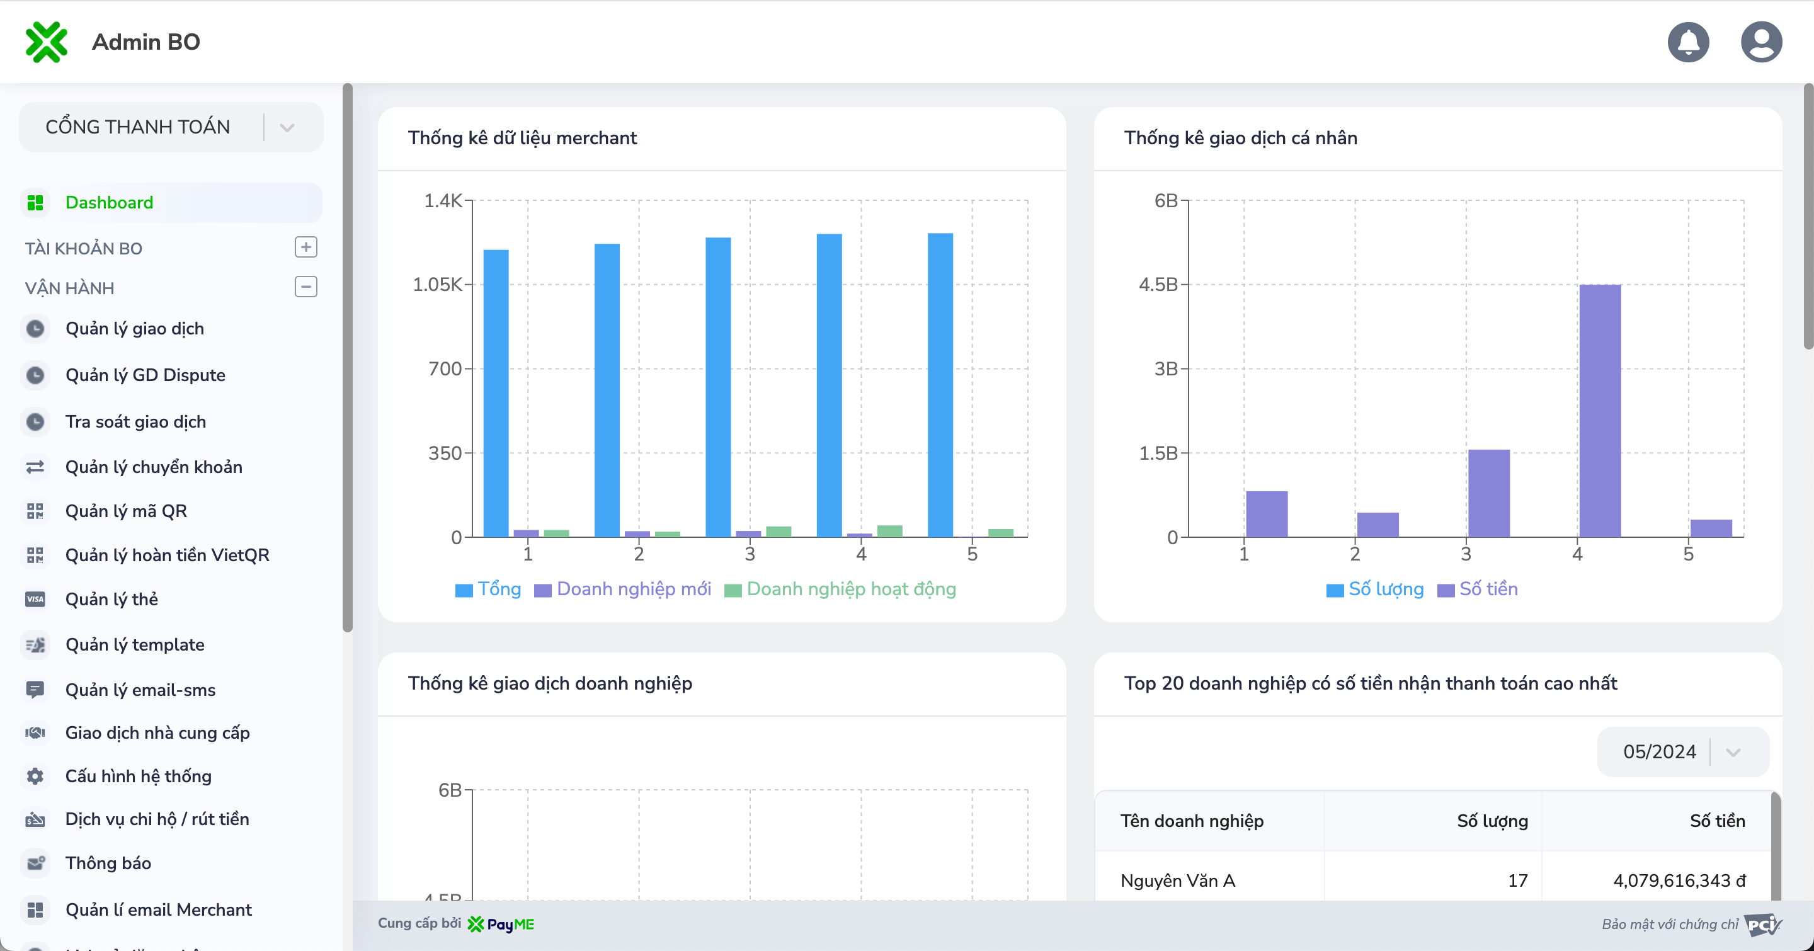Open Quản lý GD Dispute menu item
Screen dimensions: 1814x951
coord(145,375)
